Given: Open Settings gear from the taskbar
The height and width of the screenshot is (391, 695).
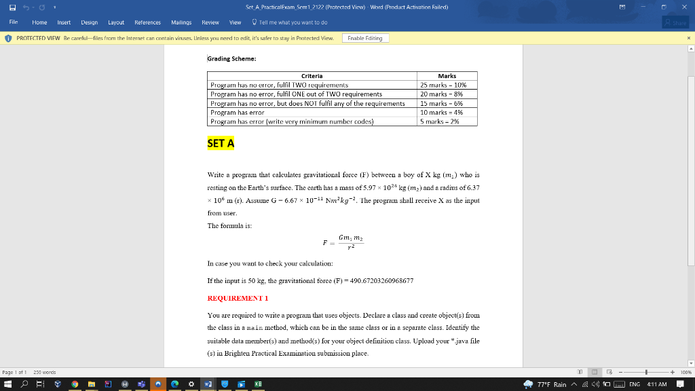Looking at the screenshot, I should click(191, 384).
